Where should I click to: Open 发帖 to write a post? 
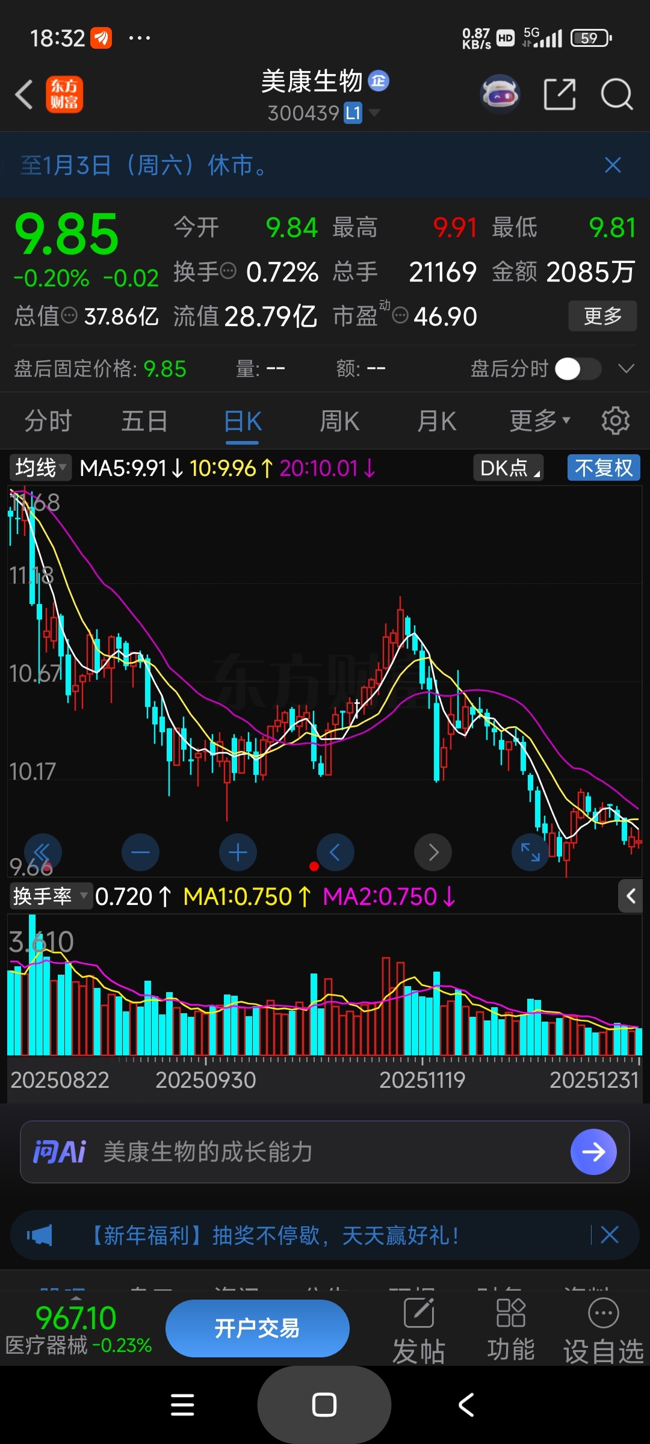point(419,1330)
